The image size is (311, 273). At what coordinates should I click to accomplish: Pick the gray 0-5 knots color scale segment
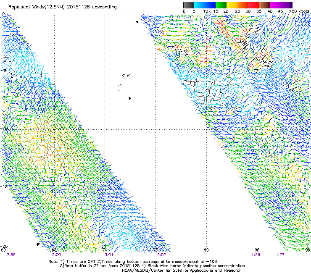click(188, 5)
